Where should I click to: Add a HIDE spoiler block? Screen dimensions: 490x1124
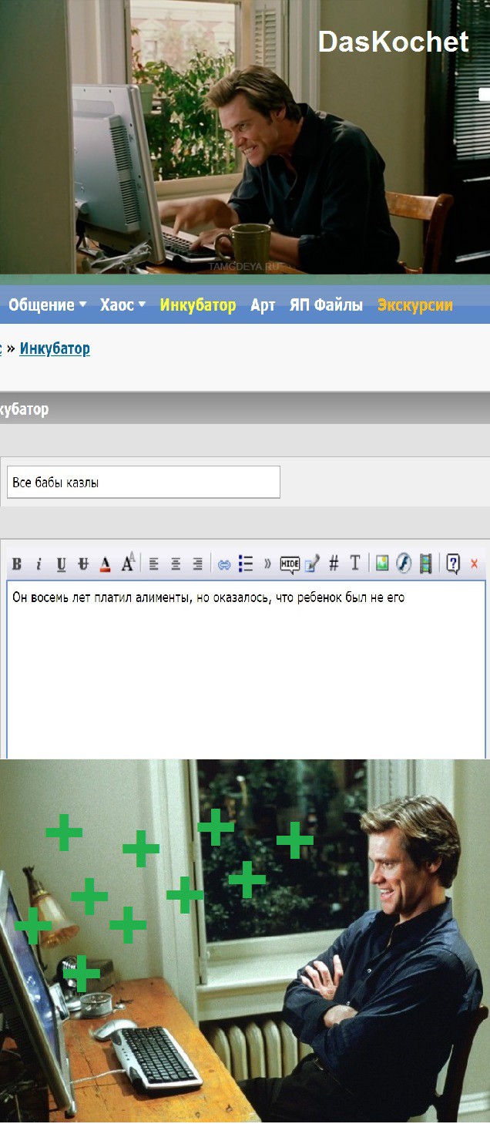[x=290, y=564]
